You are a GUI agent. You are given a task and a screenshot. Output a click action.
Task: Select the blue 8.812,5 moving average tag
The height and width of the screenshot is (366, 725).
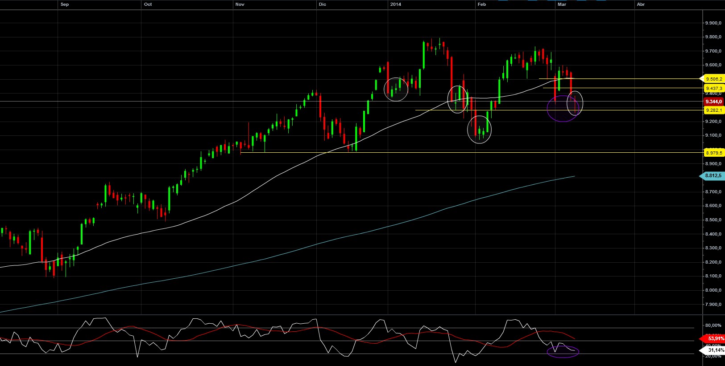tap(713, 175)
